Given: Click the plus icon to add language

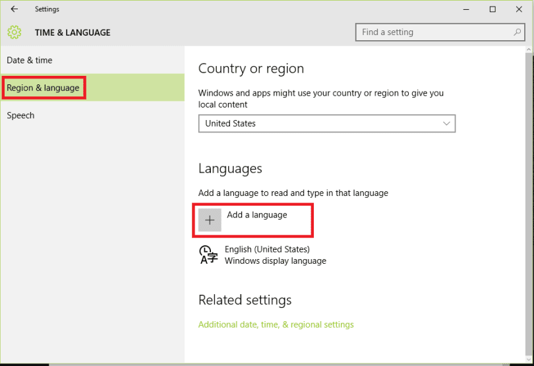Looking at the screenshot, I should (210, 220).
